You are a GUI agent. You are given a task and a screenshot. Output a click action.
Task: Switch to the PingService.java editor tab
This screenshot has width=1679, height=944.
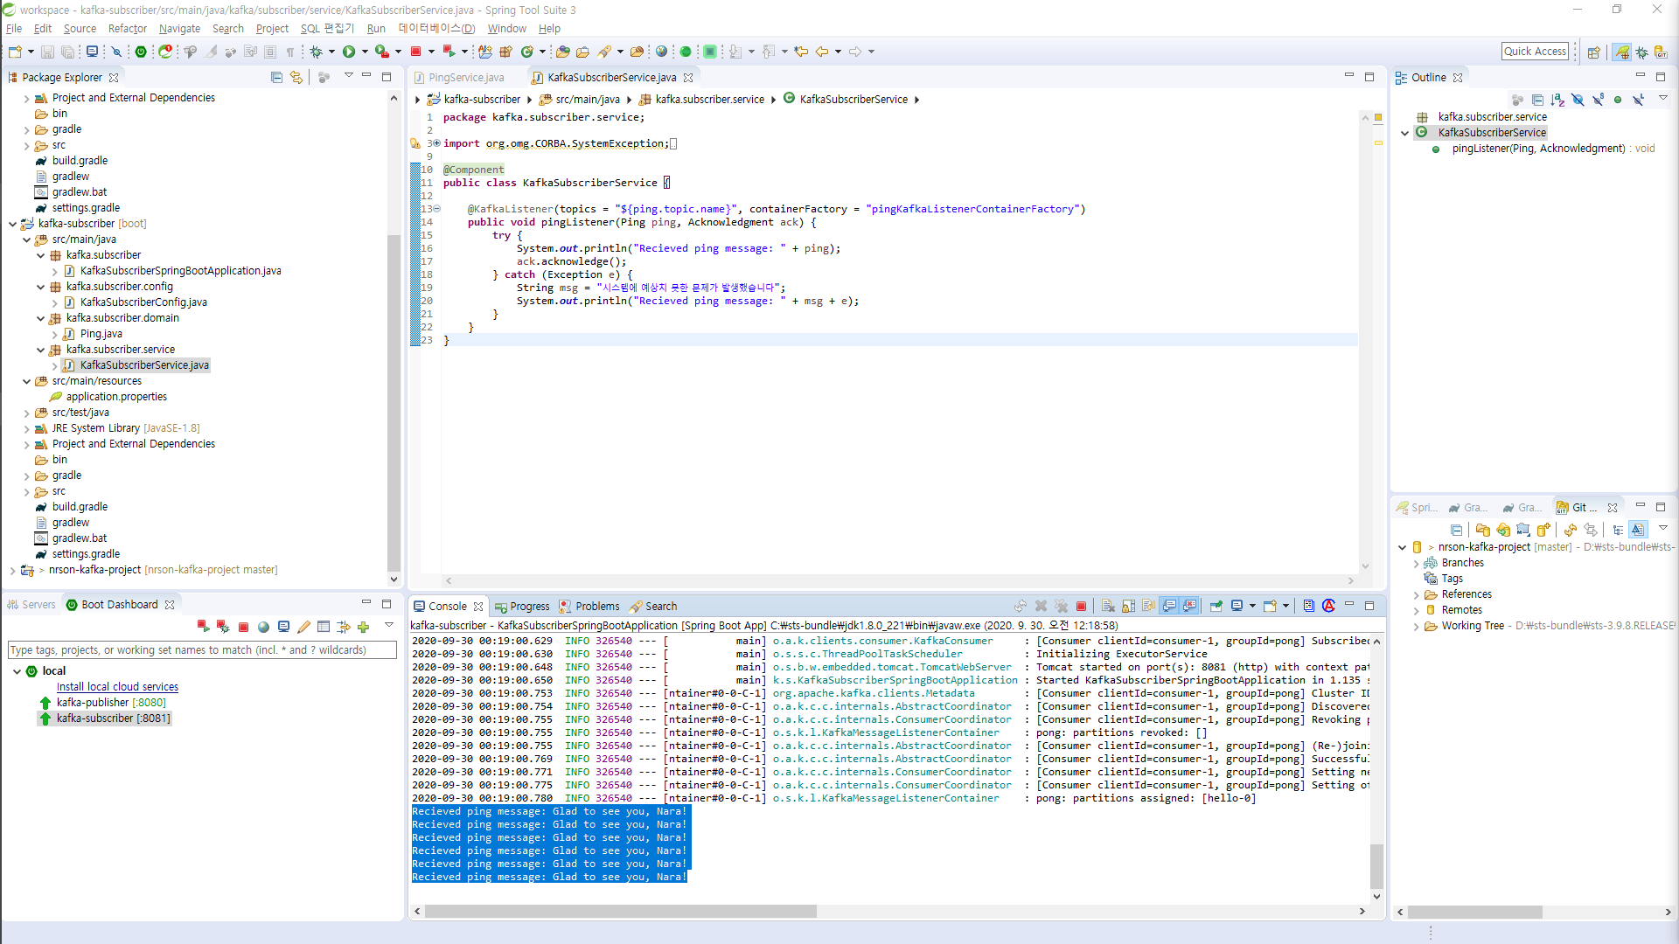coord(465,77)
